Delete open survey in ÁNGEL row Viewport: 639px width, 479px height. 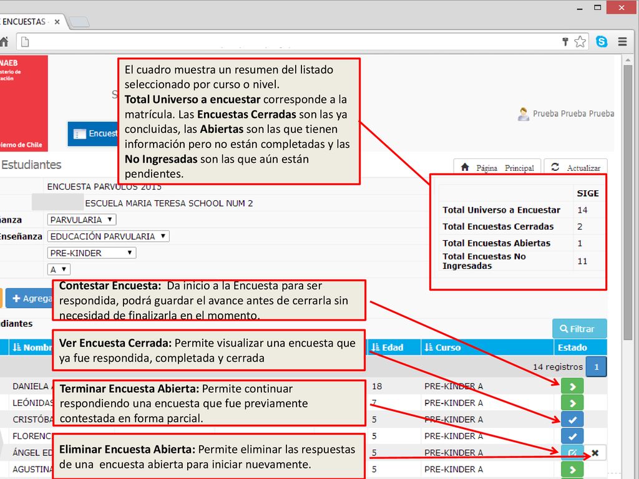[595, 453]
